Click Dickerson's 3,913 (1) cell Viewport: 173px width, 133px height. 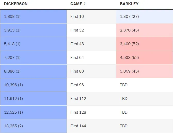click(x=12, y=30)
